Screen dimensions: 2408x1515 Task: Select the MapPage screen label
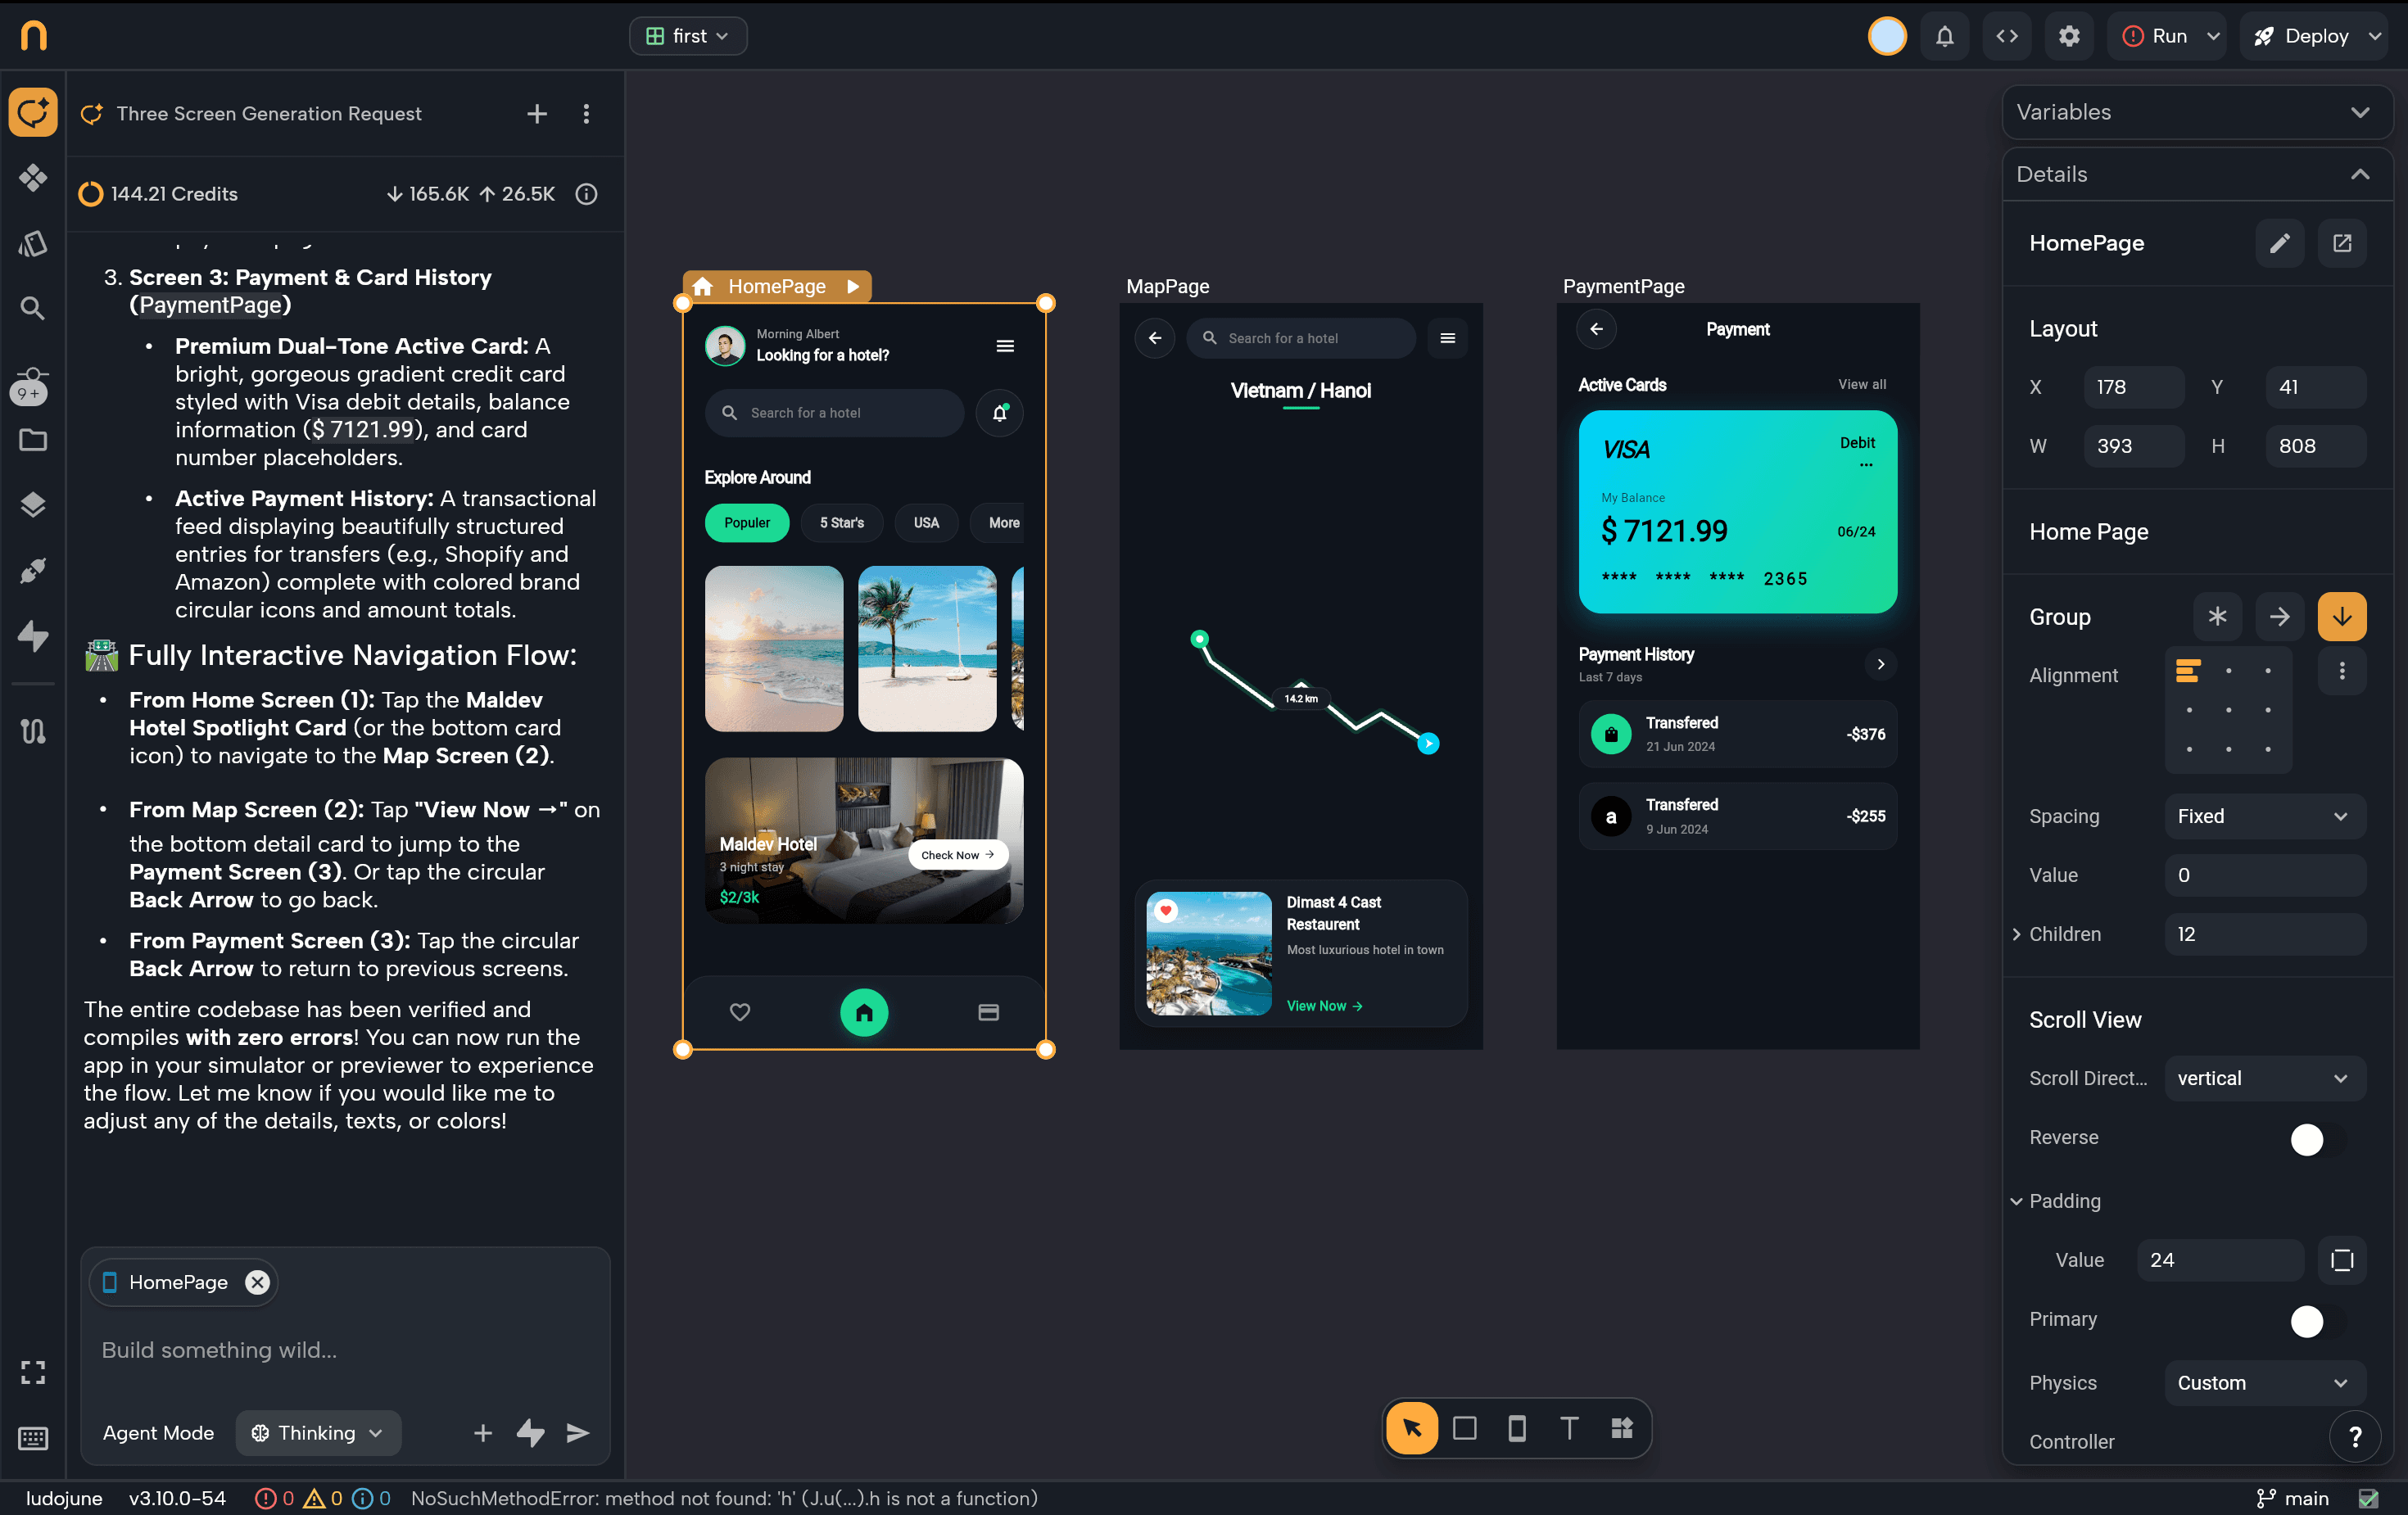pyautogui.click(x=1167, y=286)
